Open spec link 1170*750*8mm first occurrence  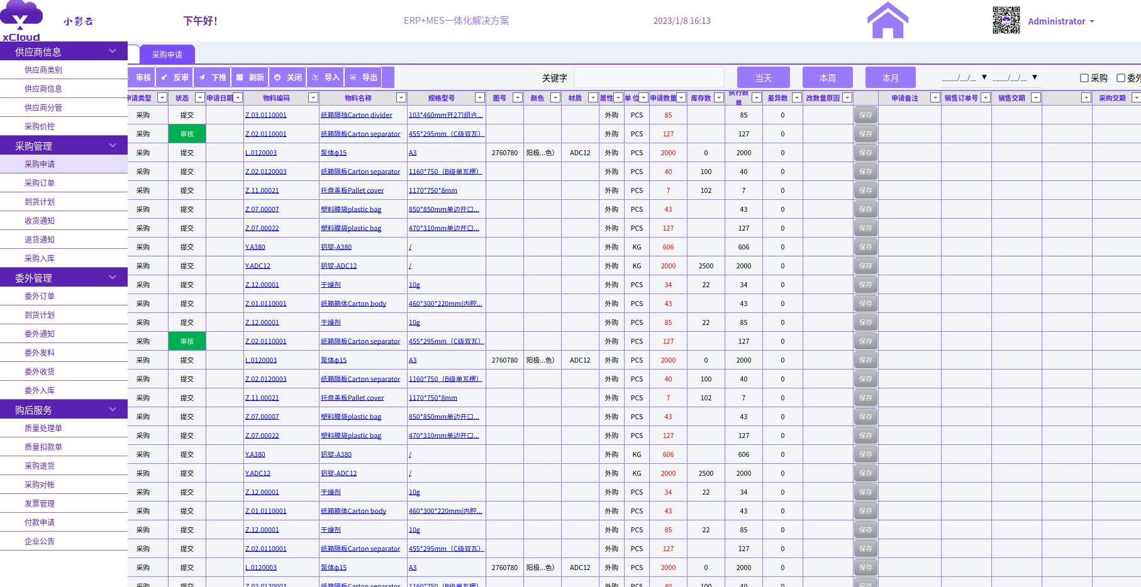(x=433, y=190)
